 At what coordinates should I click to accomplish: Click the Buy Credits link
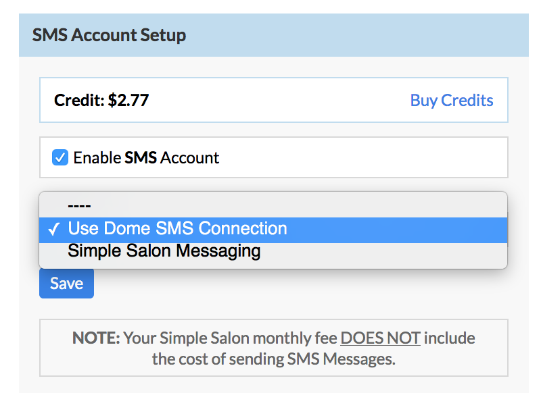click(451, 100)
